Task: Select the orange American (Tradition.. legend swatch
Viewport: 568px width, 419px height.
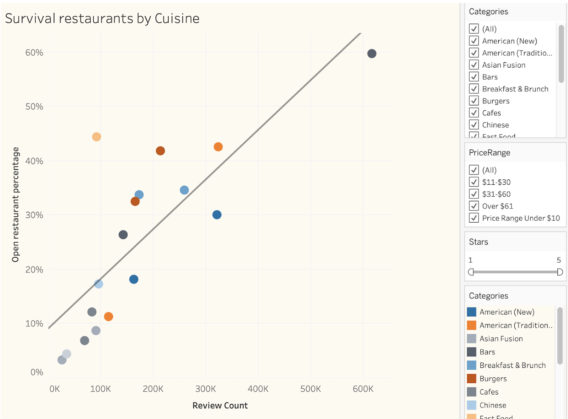Action: (471, 325)
